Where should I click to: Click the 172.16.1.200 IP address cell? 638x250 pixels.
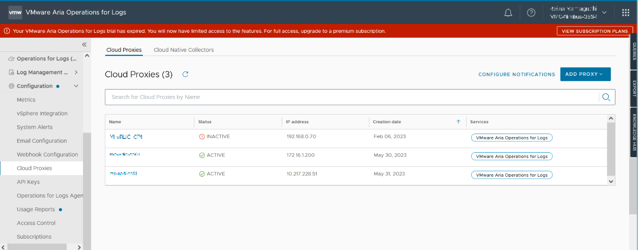pyautogui.click(x=301, y=155)
